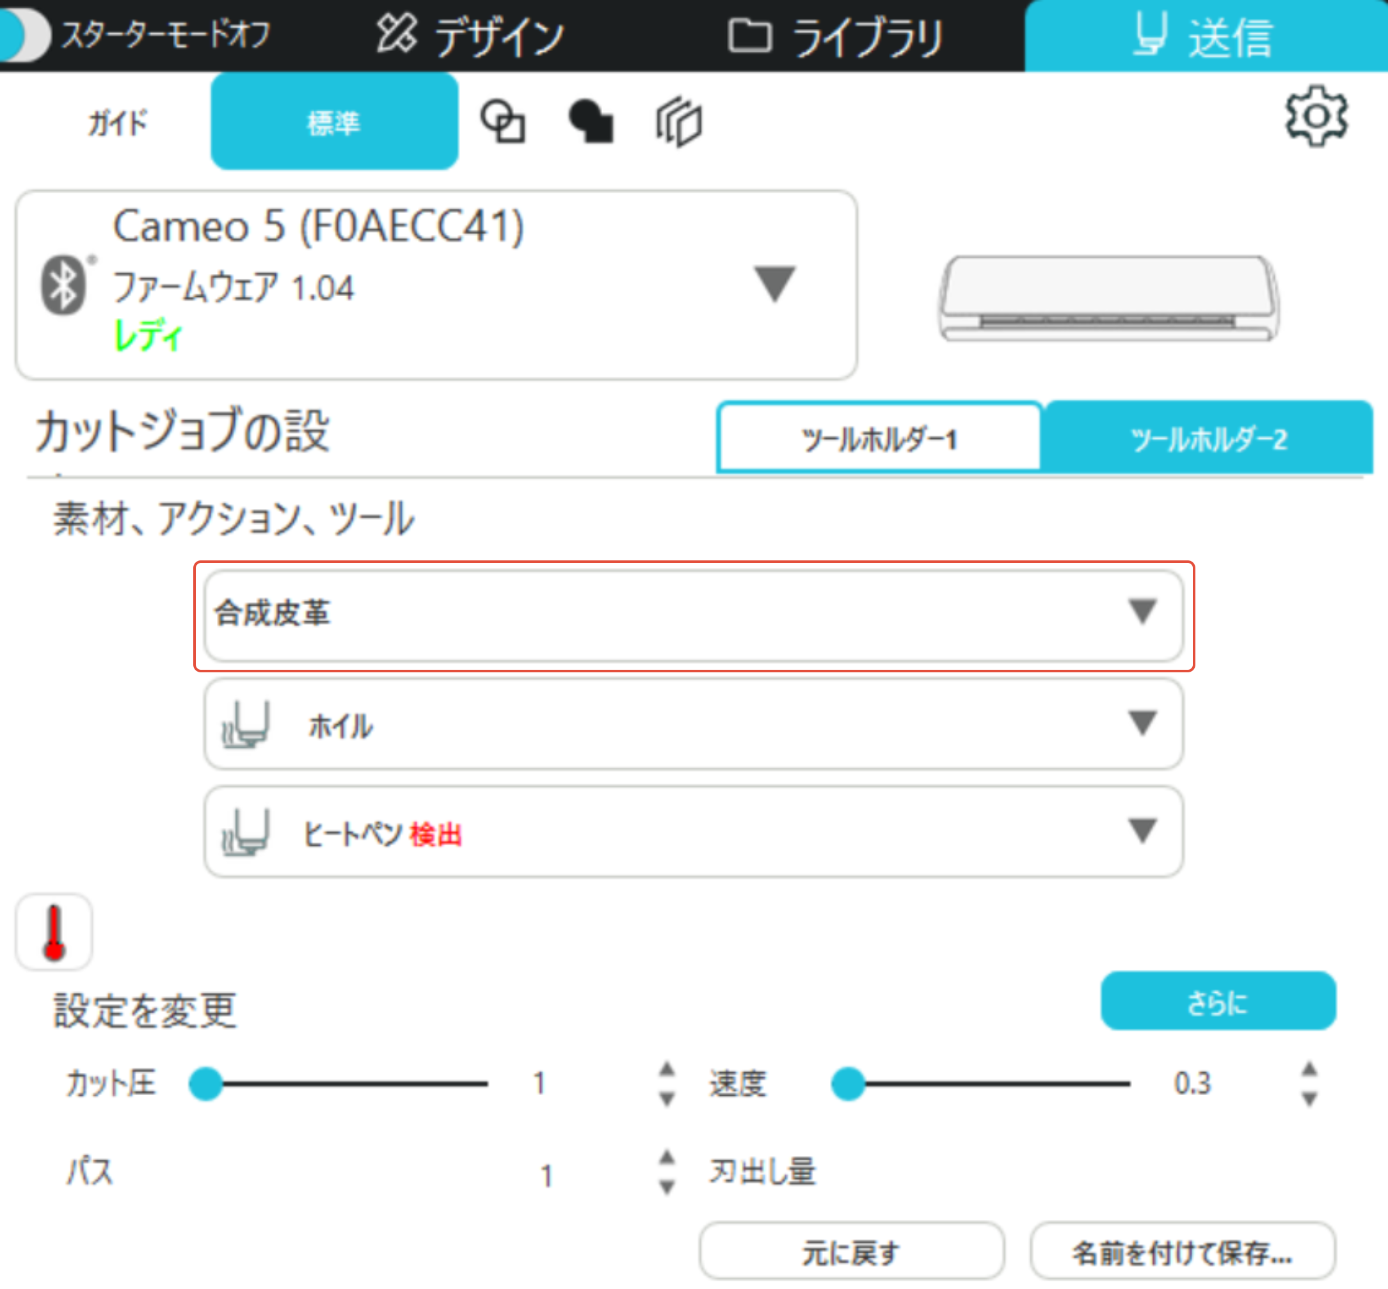Click the tool icon beside ヒートペン
The height and width of the screenshot is (1289, 1388).
coord(245,832)
